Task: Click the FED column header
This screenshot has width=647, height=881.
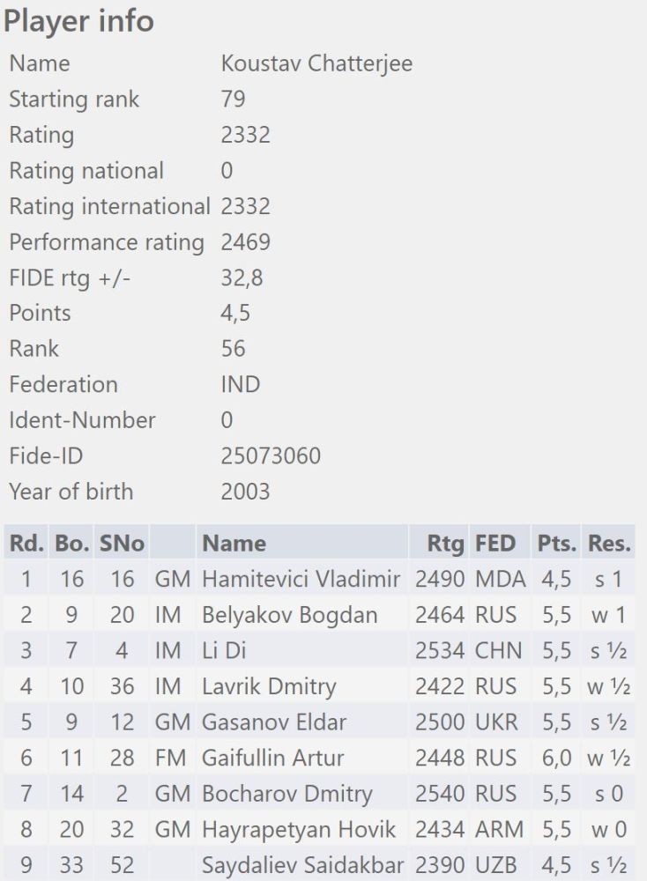Action: tap(496, 544)
